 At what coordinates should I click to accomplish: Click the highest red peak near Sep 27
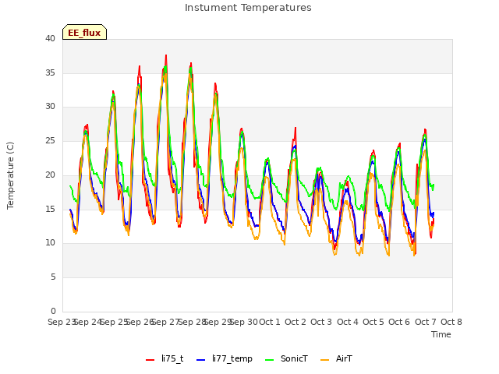click(166, 55)
